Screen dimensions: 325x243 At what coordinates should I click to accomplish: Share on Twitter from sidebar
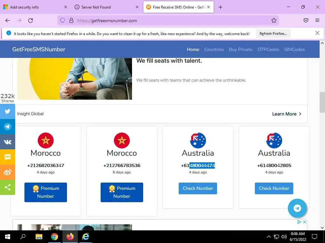[8, 111]
